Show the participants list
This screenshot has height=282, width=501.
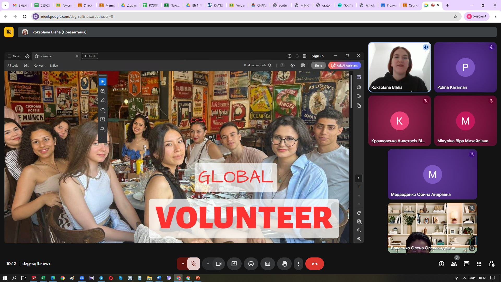(454, 264)
